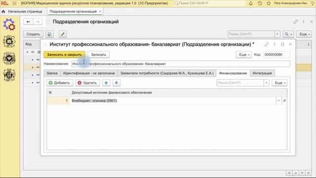Viewport: 316px width, 178px height.
Task: Open third sidebar diamond section icon
Action: click(9, 58)
